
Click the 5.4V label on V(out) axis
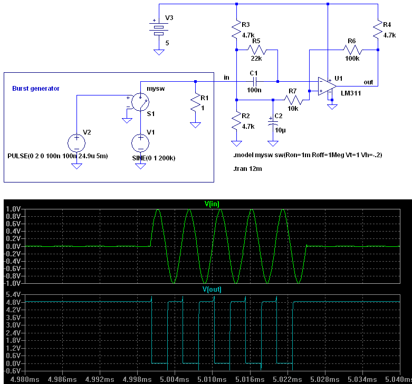pos(13,294)
